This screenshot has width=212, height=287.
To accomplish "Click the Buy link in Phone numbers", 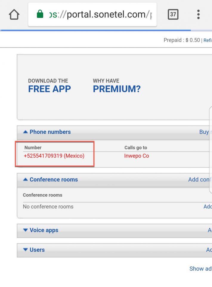I will pyautogui.click(x=205, y=132).
